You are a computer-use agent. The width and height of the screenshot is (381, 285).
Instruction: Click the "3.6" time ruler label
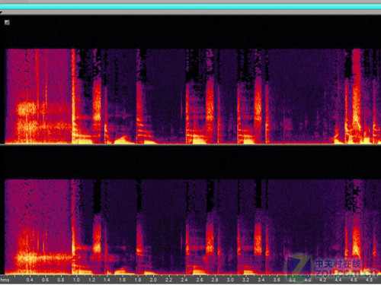click(277, 280)
